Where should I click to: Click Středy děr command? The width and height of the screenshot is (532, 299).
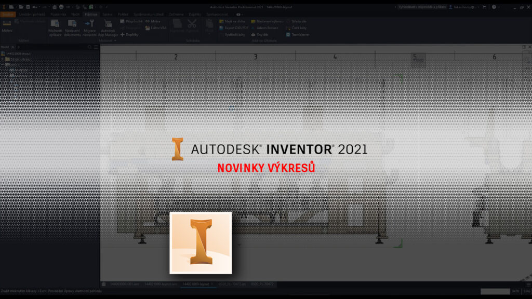coord(296,21)
